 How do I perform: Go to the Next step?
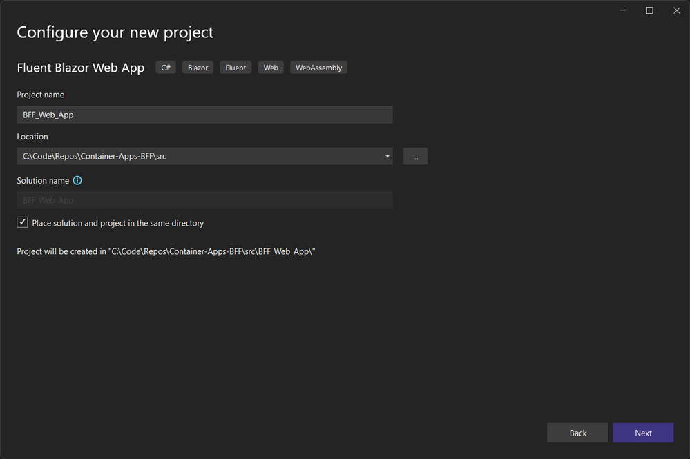[x=643, y=433]
